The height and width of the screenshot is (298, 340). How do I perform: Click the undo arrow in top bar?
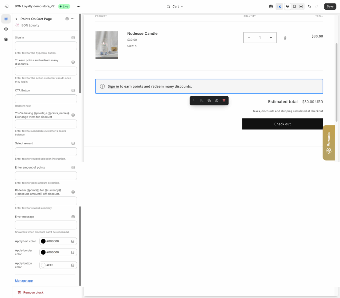pyautogui.click(x=309, y=6)
